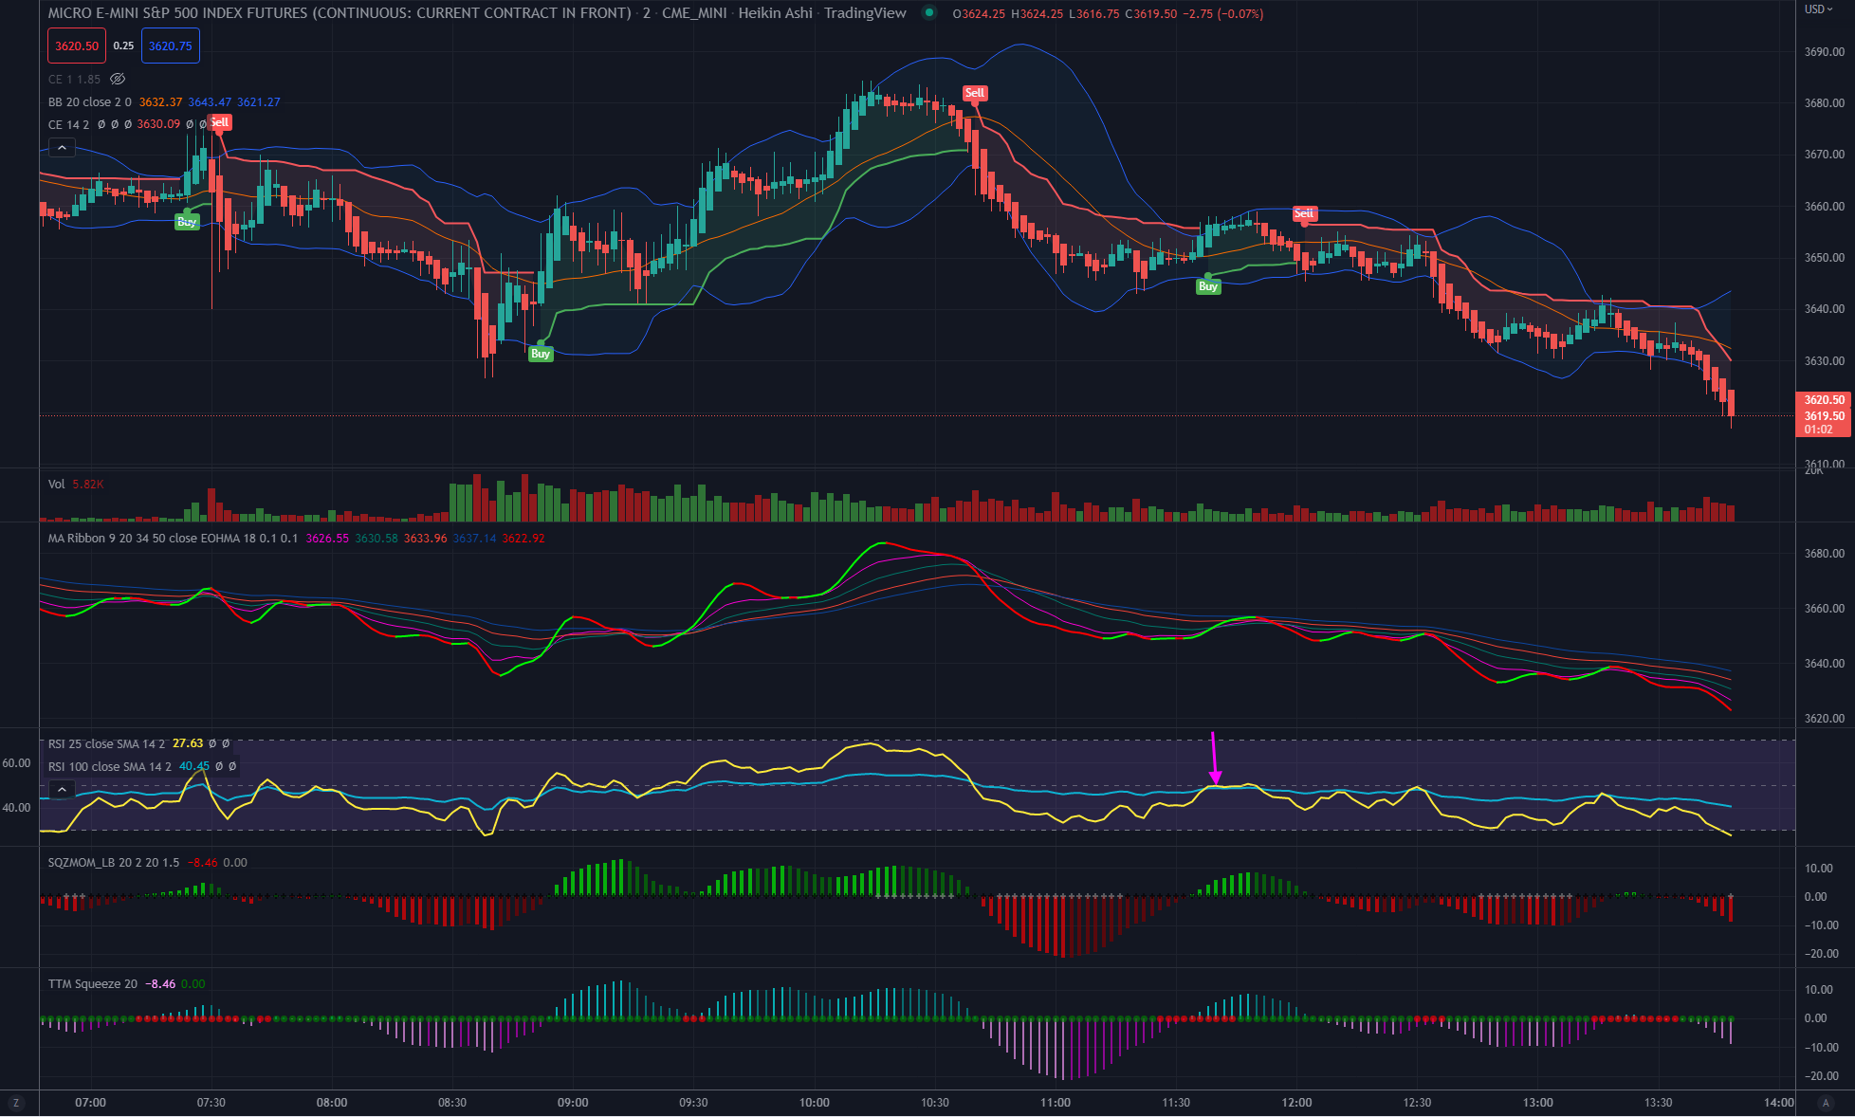Viewport: 1855px width, 1117px height.
Task: Click the Sell signal label near 12:00
Action: click(x=1304, y=213)
